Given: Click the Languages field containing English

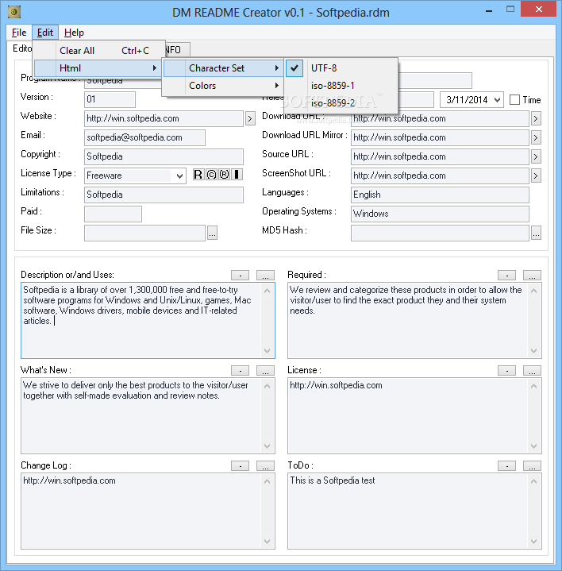Looking at the screenshot, I should click(440, 195).
